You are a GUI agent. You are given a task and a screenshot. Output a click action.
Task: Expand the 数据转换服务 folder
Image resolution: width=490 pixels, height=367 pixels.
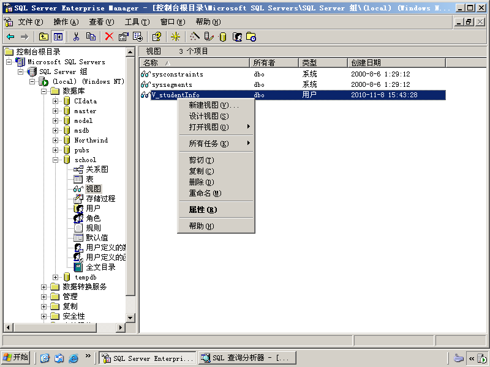tap(43, 287)
